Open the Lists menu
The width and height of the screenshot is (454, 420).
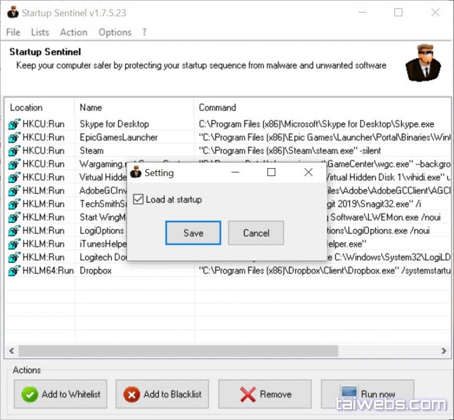click(40, 32)
